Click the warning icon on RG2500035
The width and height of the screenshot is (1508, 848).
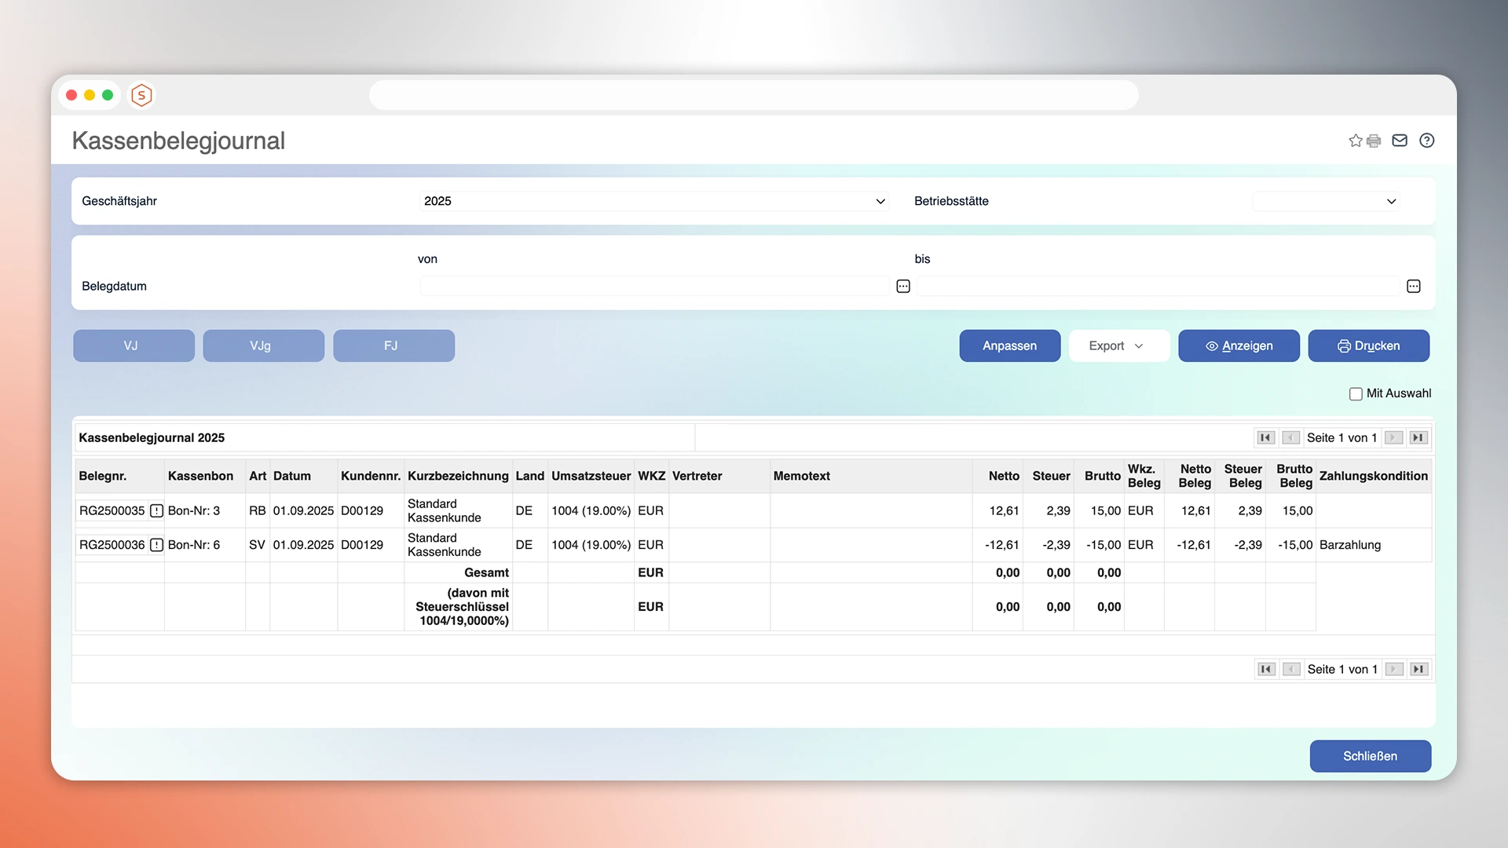(x=157, y=510)
